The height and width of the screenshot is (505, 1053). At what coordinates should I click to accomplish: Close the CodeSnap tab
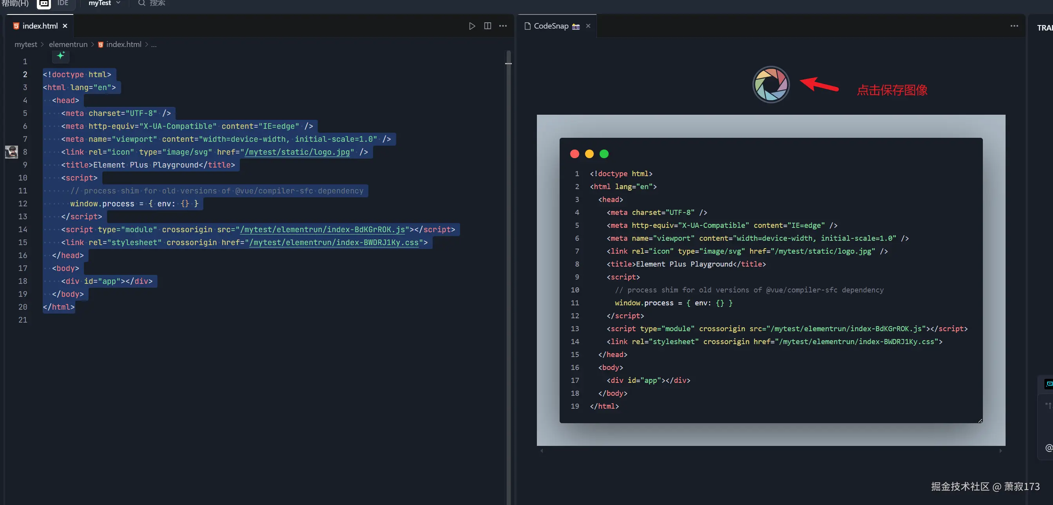click(x=588, y=26)
